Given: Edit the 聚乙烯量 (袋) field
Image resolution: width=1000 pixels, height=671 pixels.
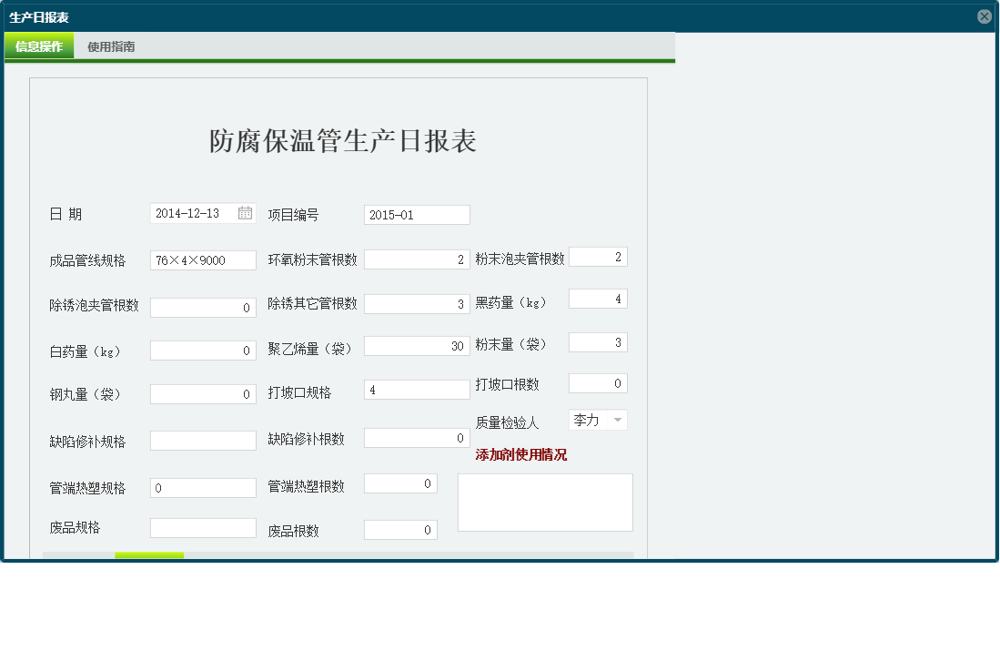Looking at the screenshot, I should (416, 345).
